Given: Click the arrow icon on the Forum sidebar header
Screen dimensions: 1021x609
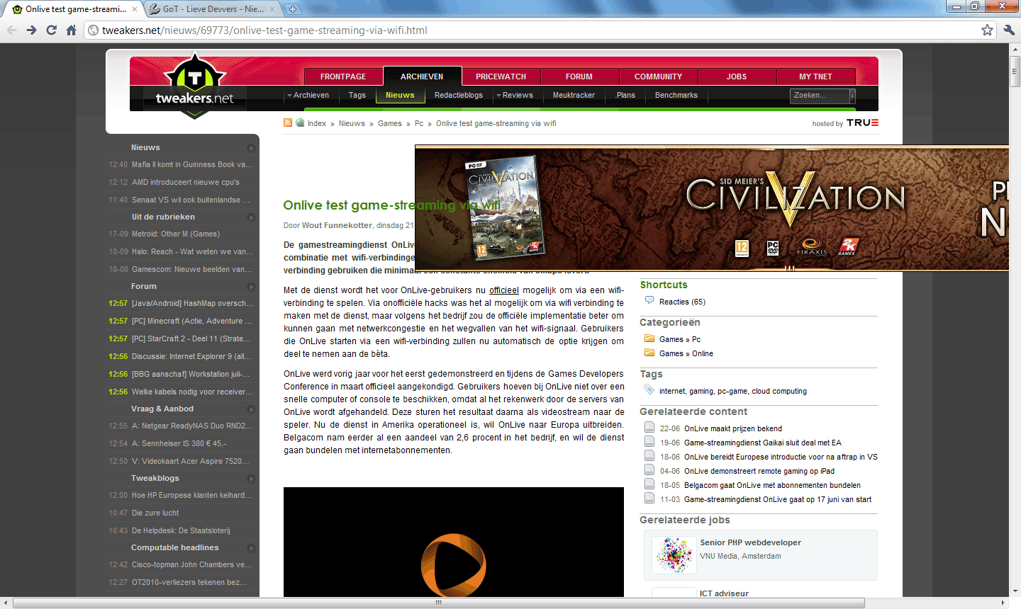Looking at the screenshot, I should click(x=251, y=287).
